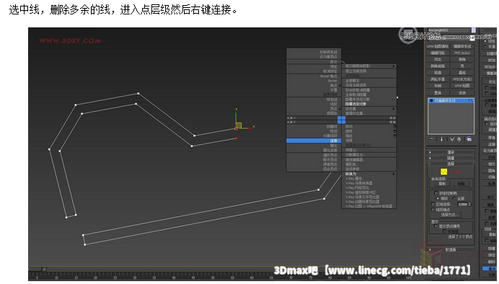Open 状态集 submenu arrow
This screenshot has height=284, width=499.
[394, 109]
